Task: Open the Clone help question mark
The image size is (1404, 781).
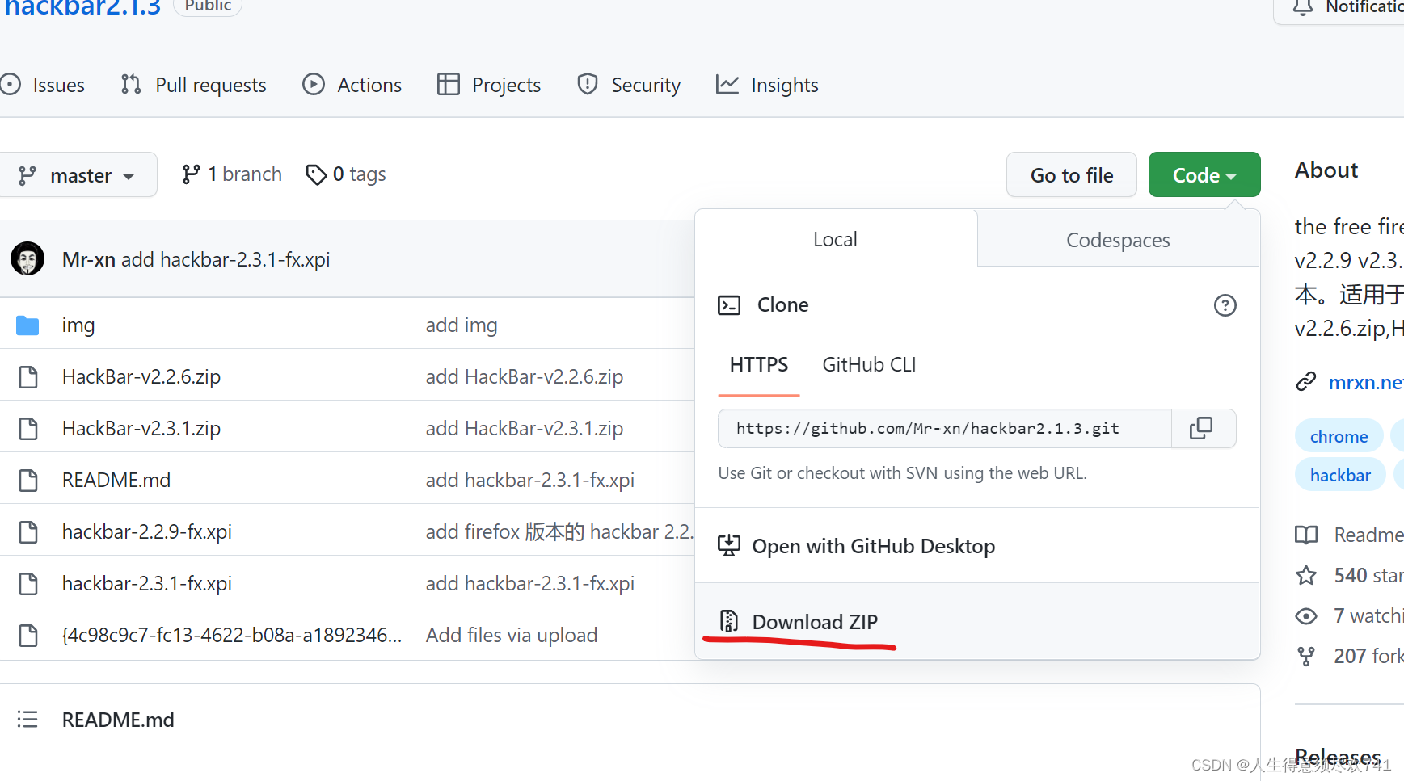Action: 1225,305
